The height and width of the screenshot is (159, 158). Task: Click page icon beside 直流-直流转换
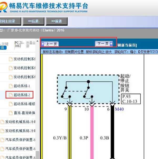(x=11, y=113)
